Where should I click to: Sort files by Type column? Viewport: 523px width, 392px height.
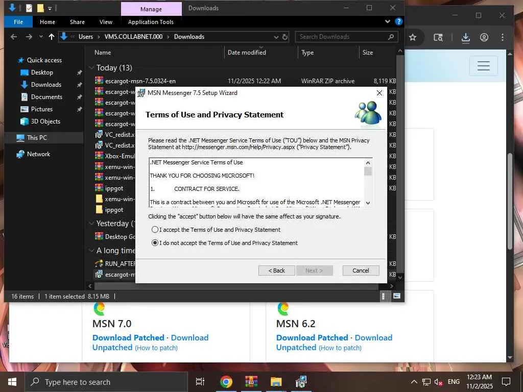[x=307, y=53]
